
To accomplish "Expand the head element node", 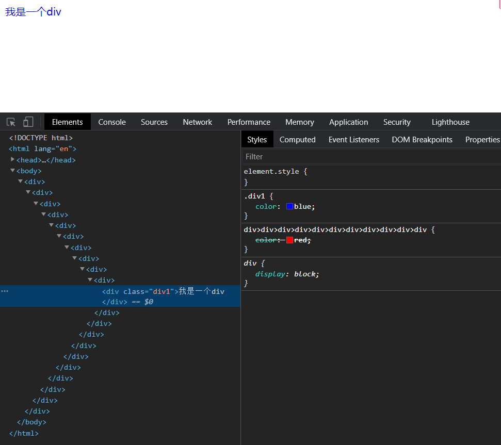I will (x=13, y=160).
